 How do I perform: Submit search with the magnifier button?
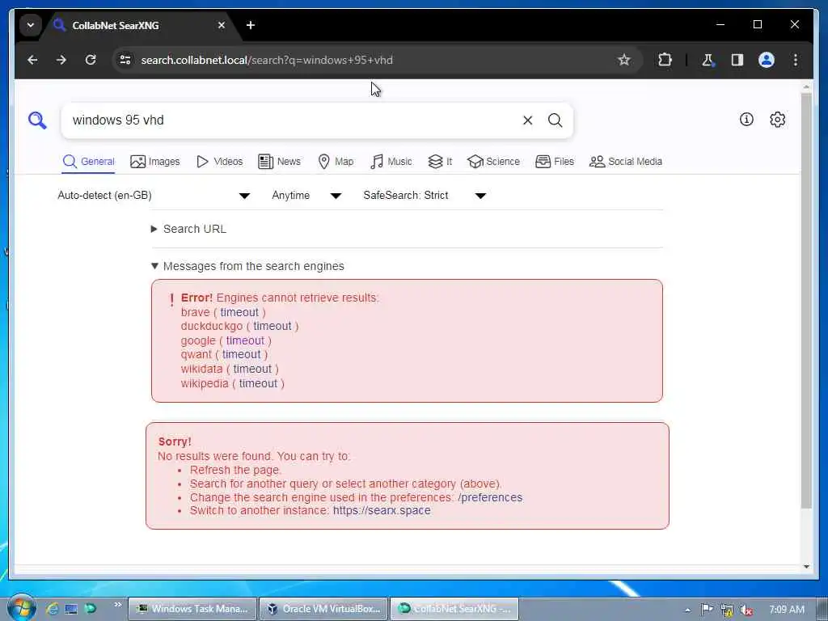(x=555, y=120)
